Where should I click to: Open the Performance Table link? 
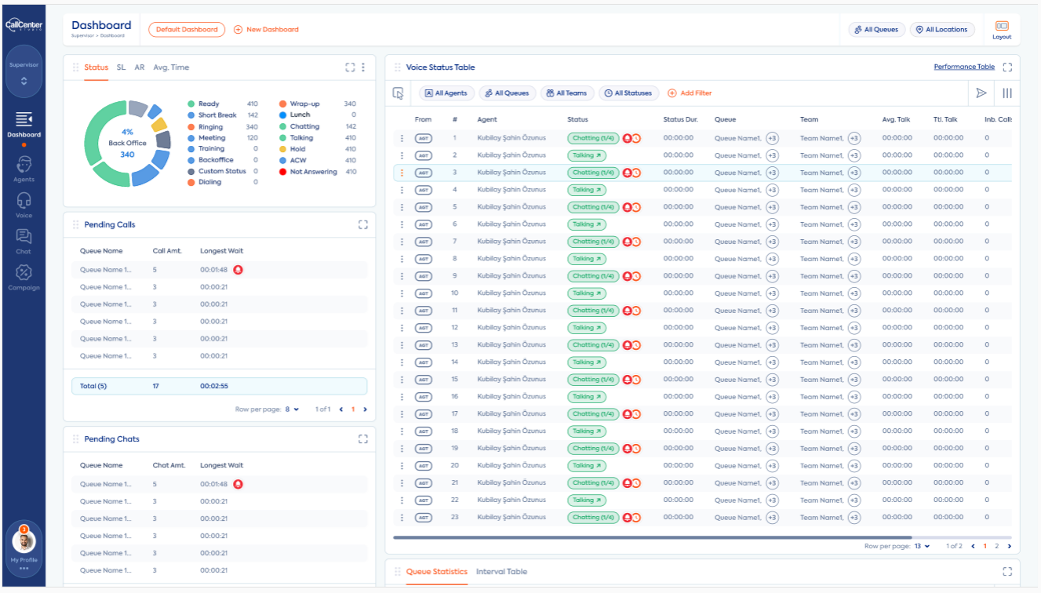tap(963, 67)
